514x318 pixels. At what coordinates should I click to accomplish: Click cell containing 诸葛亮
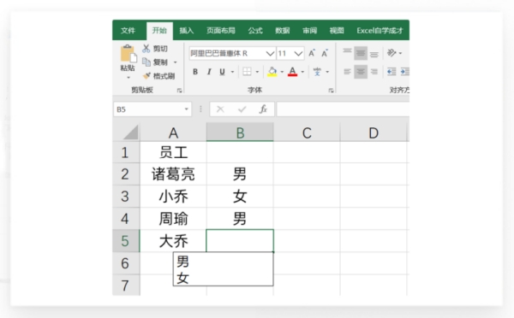coord(173,174)
